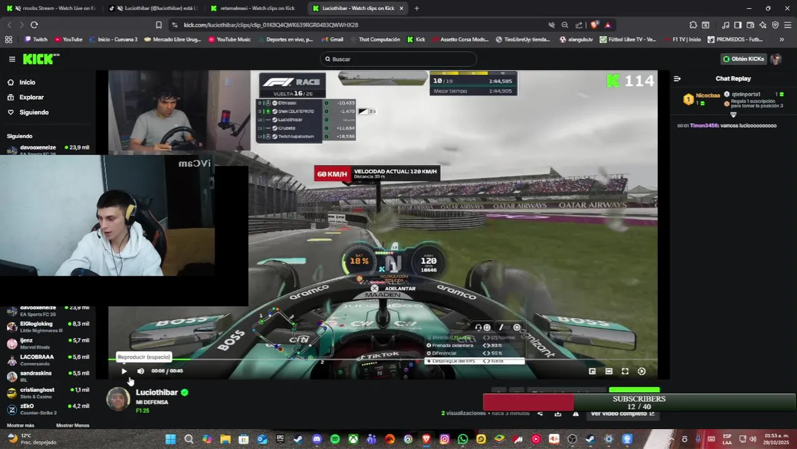Click Ver video completo link

tap(622, 413)
